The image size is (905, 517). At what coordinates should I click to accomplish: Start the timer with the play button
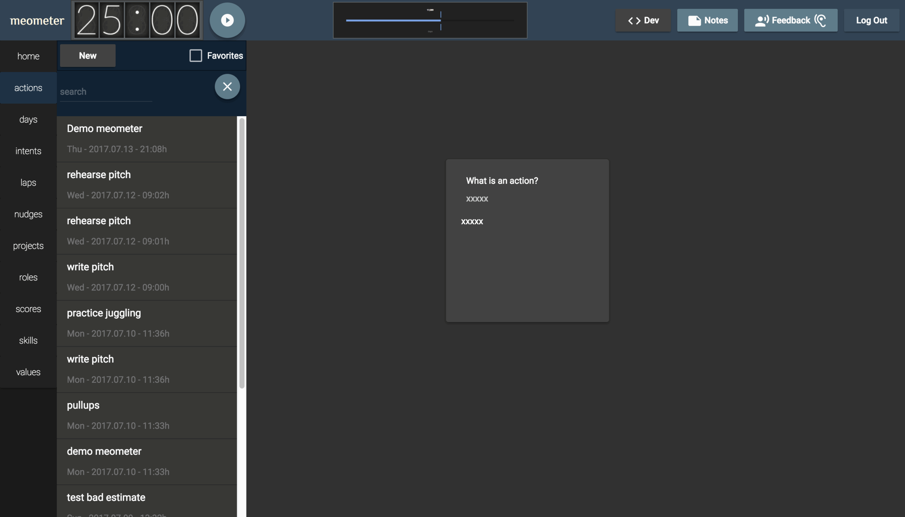227,20
